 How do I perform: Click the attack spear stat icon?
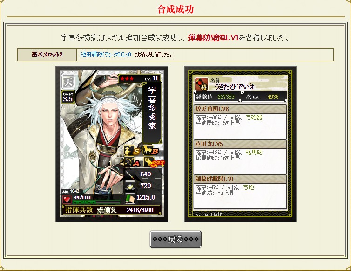coord(130,175)
